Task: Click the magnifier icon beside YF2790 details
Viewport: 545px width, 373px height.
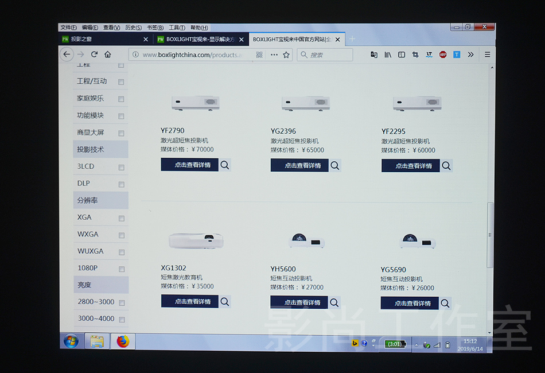Action: pos(225,165)
